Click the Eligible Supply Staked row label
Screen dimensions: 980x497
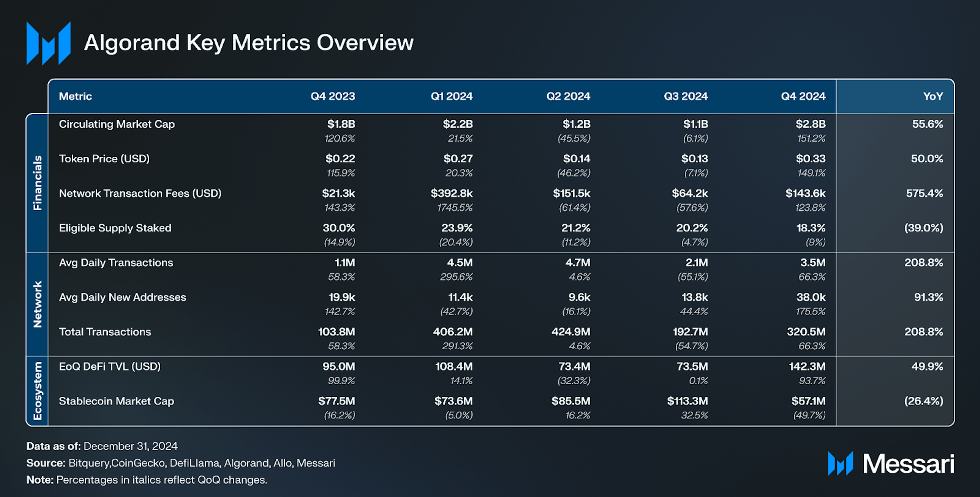[115, 228]
